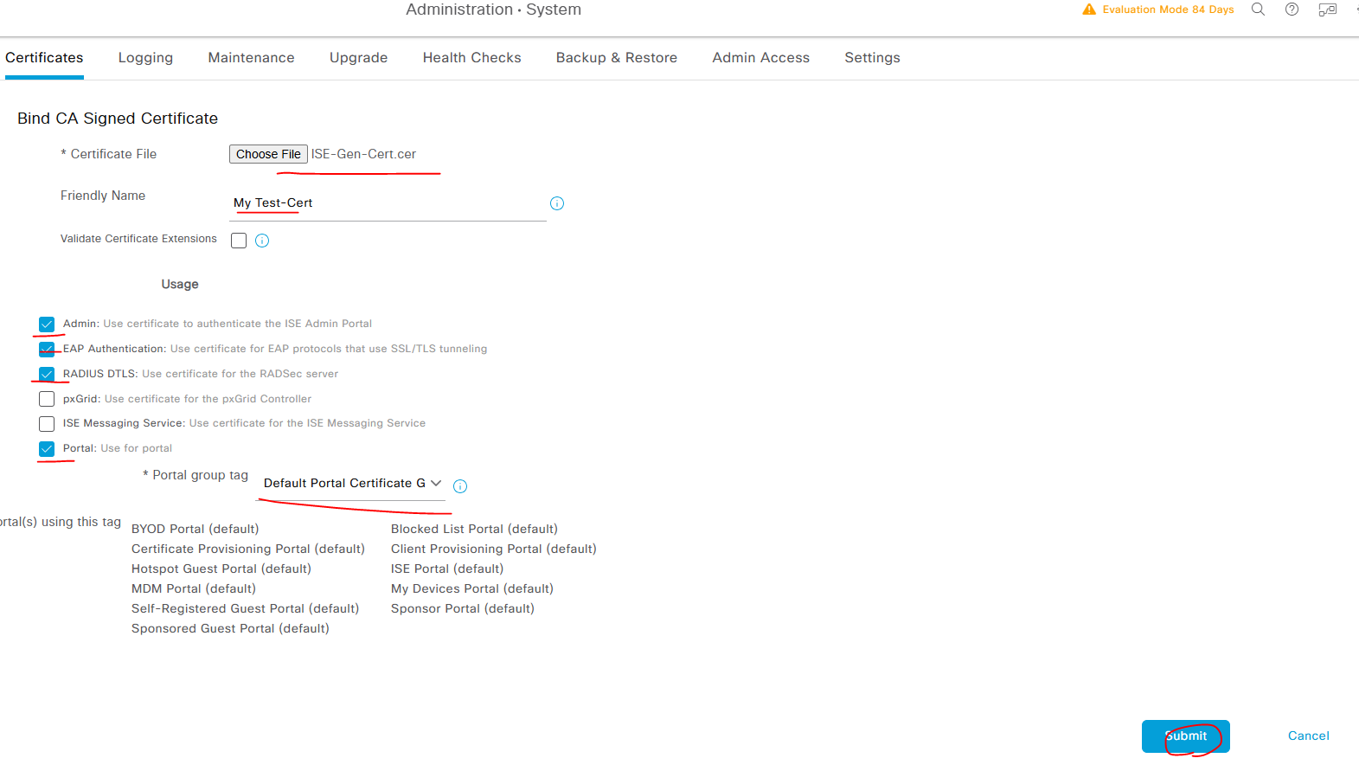Viewport: 1359px width, 771px height.
Task: Click info icon beside Validate Certificate Extensions
Action: coord(262,241)
